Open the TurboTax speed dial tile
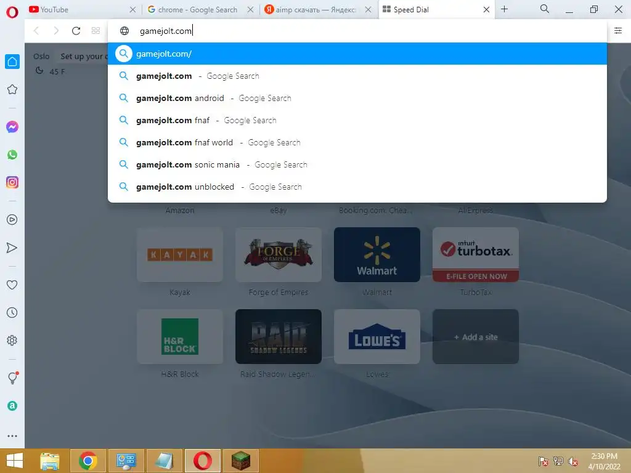631x473 pixels. [476, 254]
